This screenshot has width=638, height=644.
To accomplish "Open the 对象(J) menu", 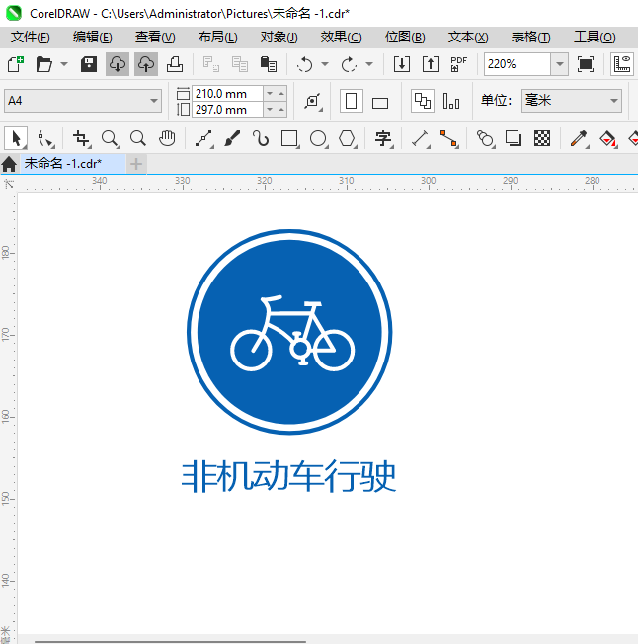I will pos(279,38).
